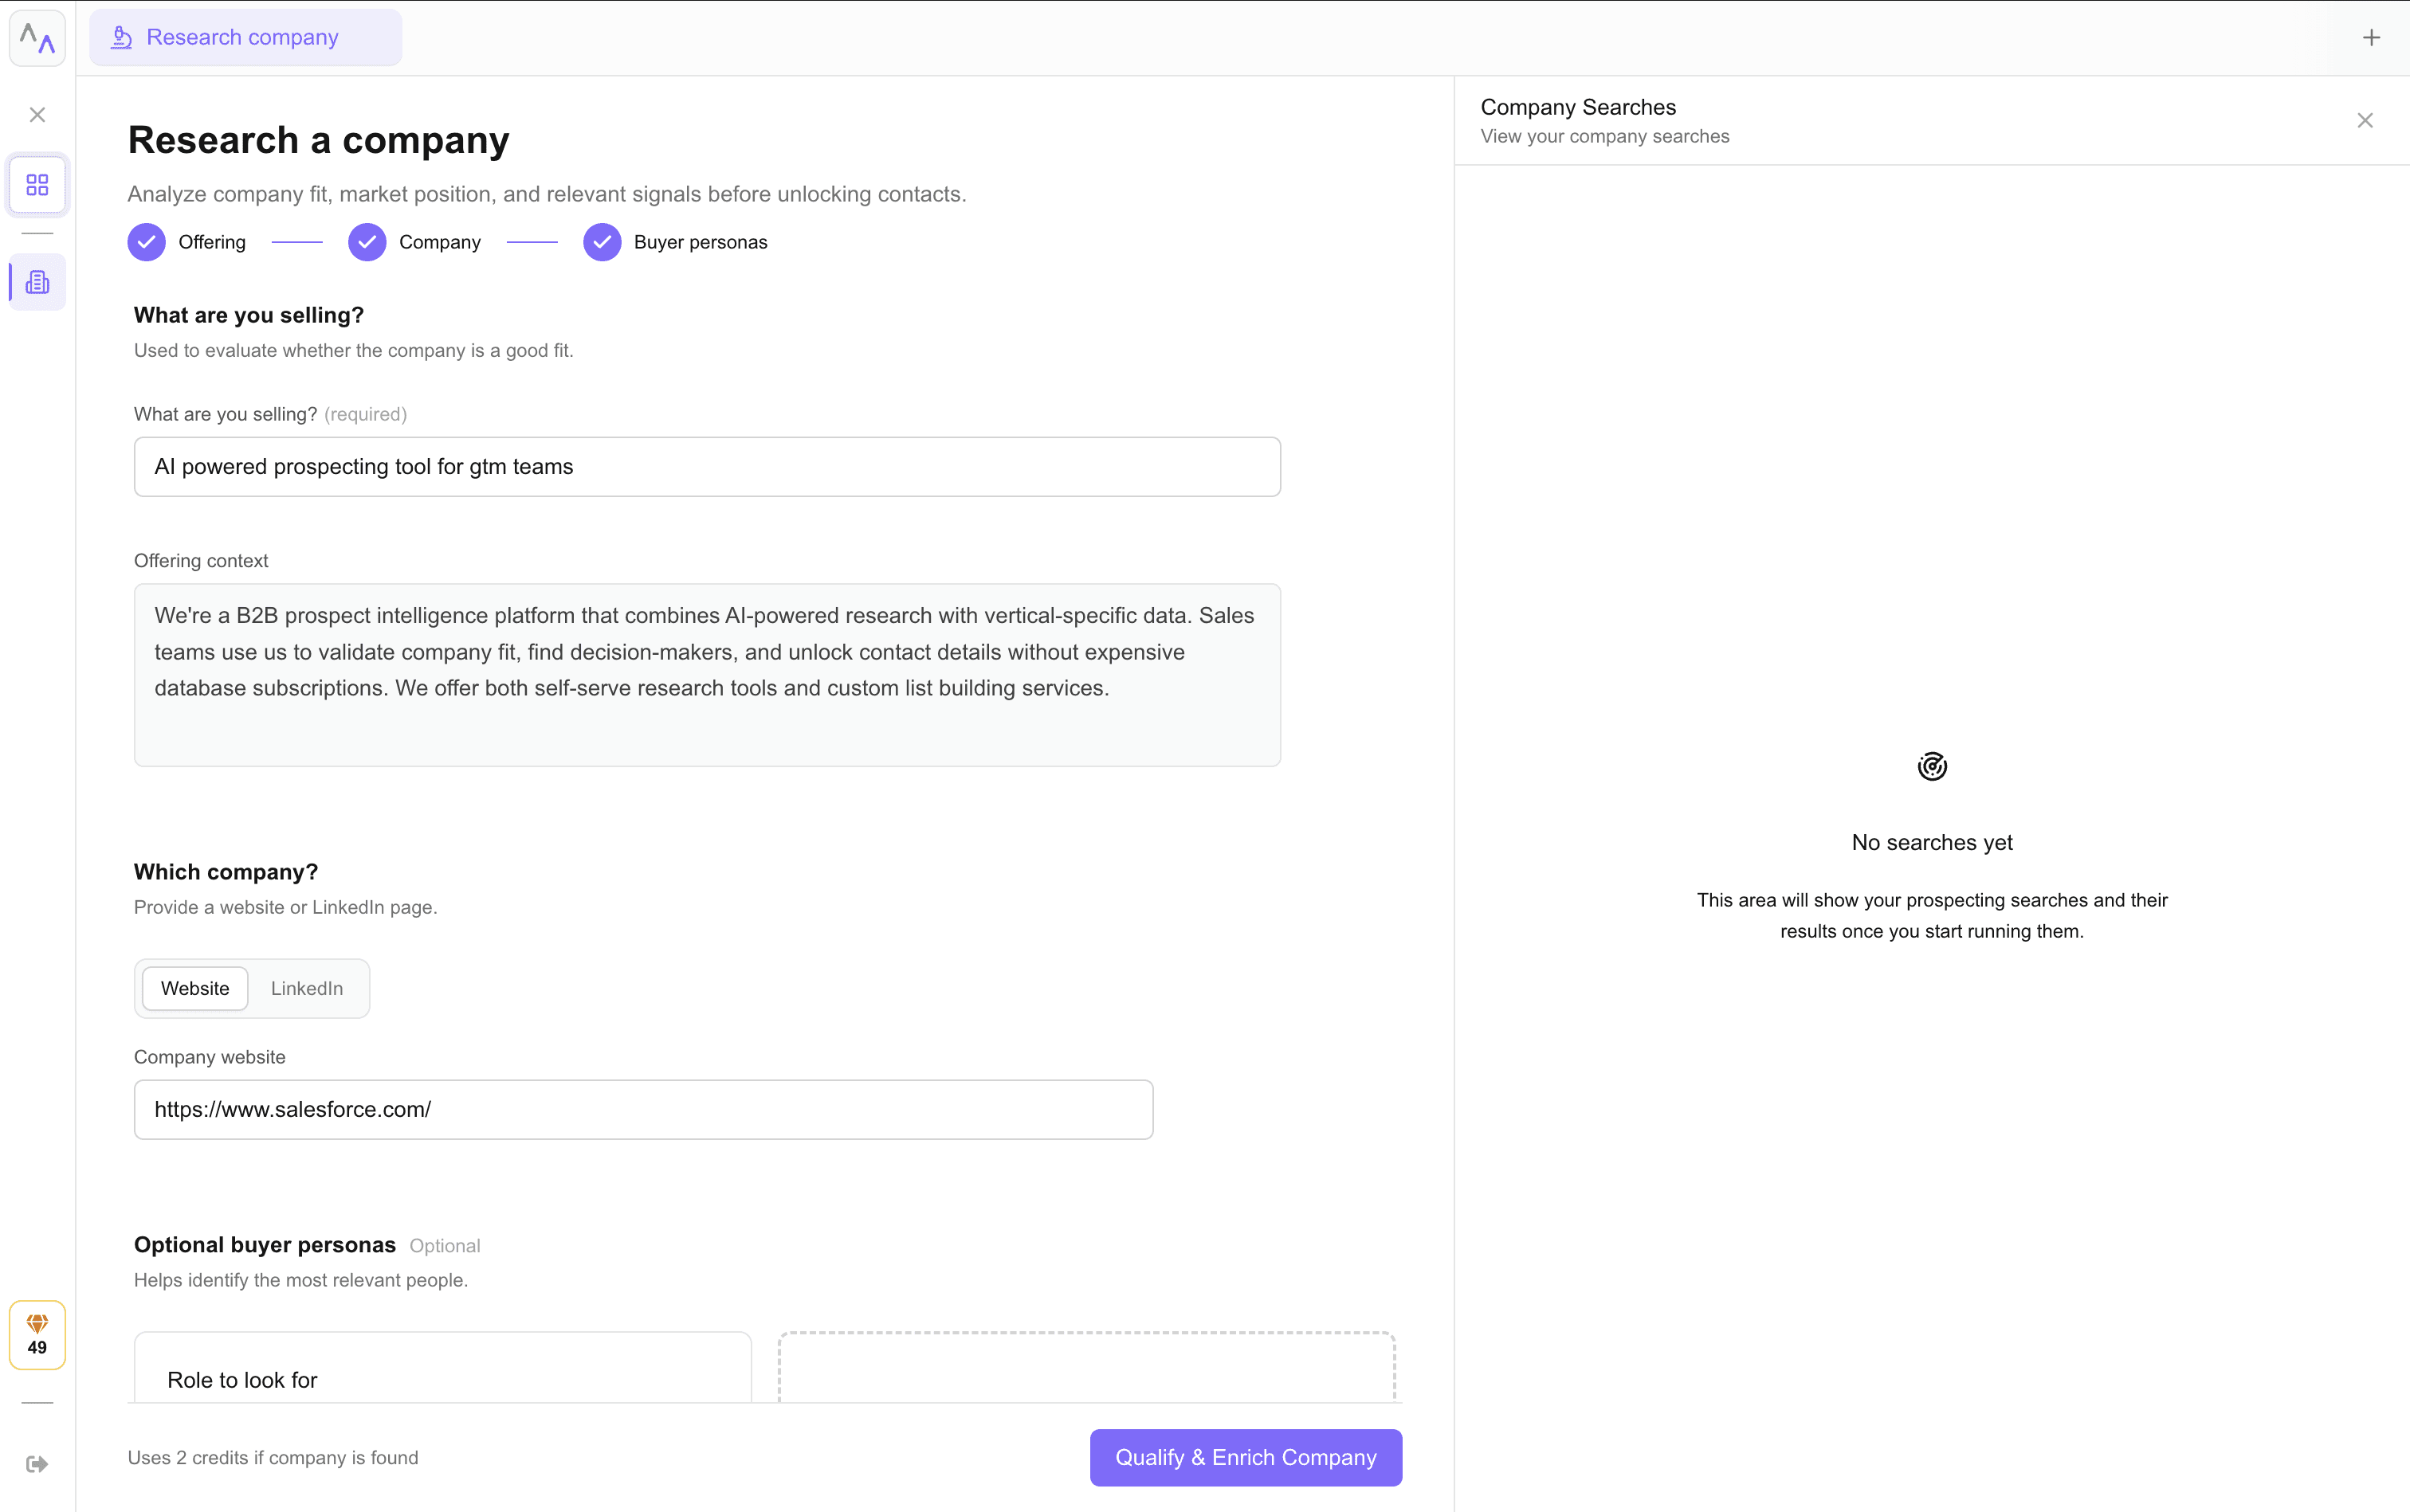2410x1512 pixels.
Task: Select the company research icon in sidebar
Action: pyautogui.click(x=37, y=281)
